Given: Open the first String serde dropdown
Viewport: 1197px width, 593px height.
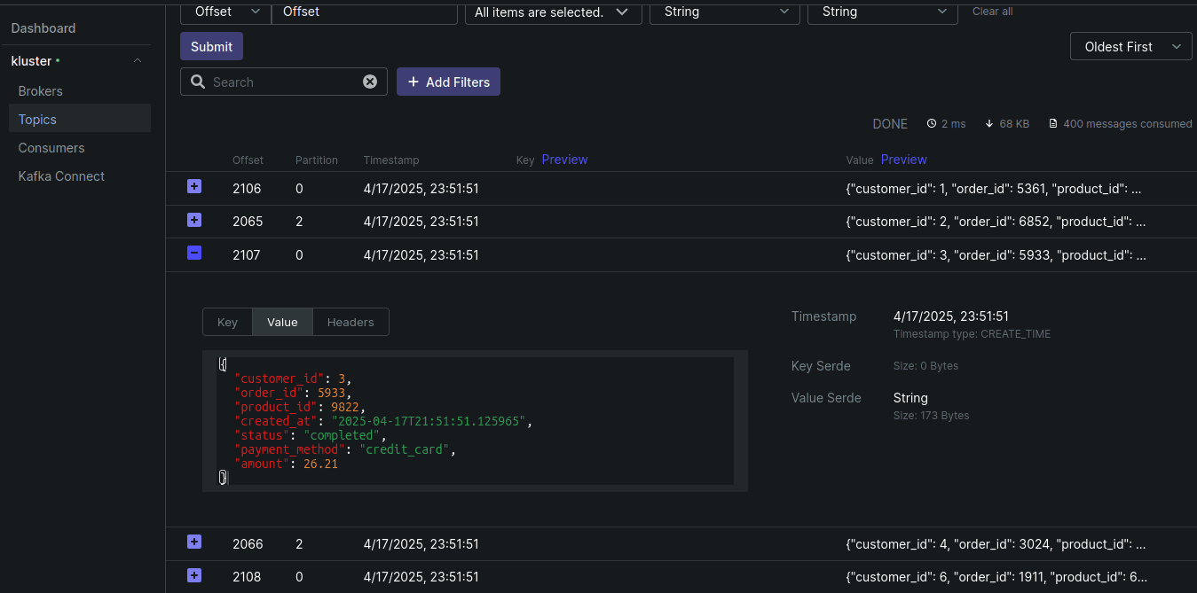Looking at the screenshot, I should point(725,12).
